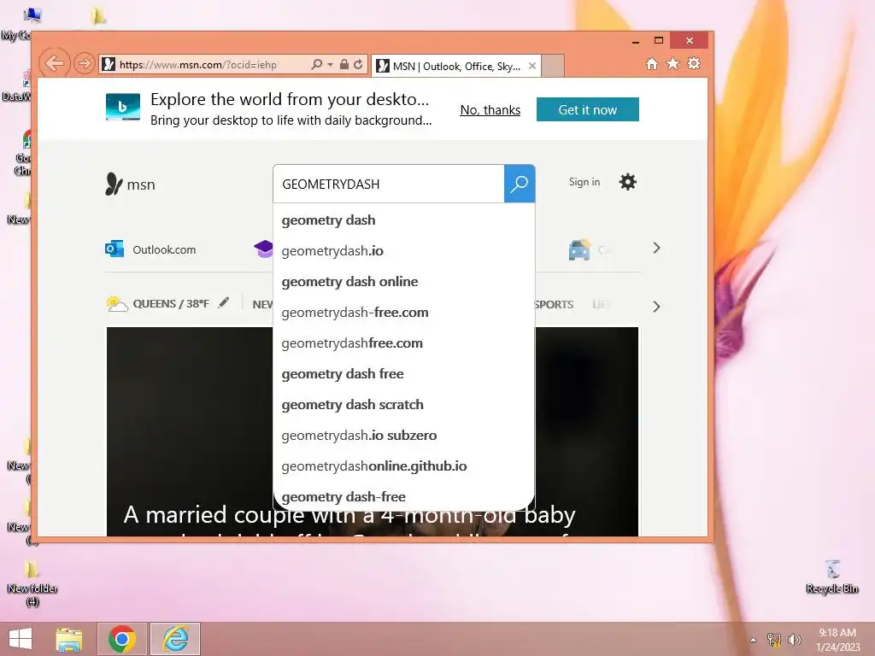Click Internet Explorer taskbar icon
Image resolution: width=875 pixels, height=656 pixels.
[x=175, y=639]
